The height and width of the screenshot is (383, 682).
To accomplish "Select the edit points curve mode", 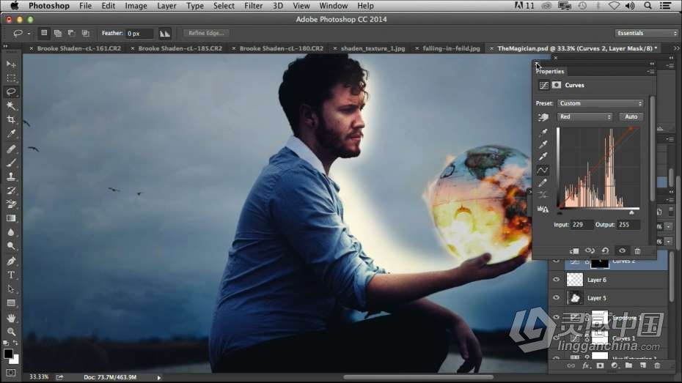I will [543, 170].
